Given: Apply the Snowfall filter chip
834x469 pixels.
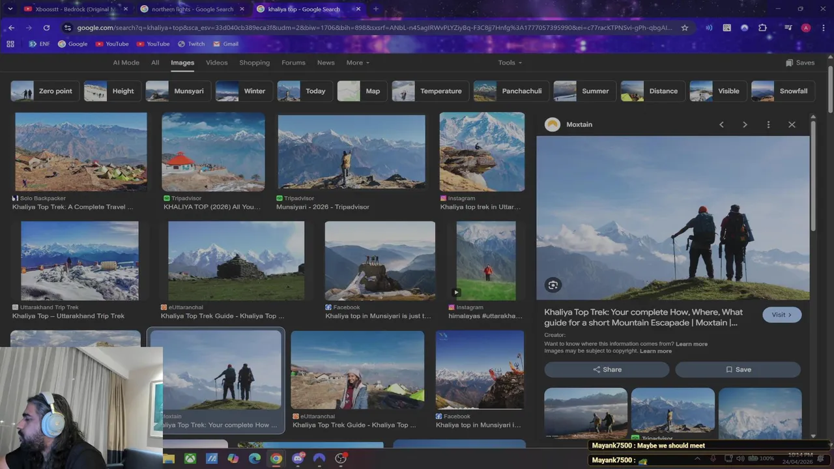Looking at the screenshot, I should [783, 91].
